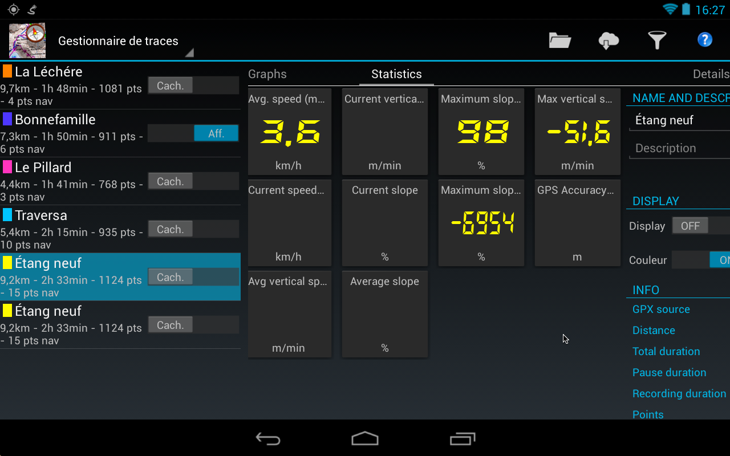Open help via blue question mark icon
The image size is (730, 456).
click(x=705, y=40)
